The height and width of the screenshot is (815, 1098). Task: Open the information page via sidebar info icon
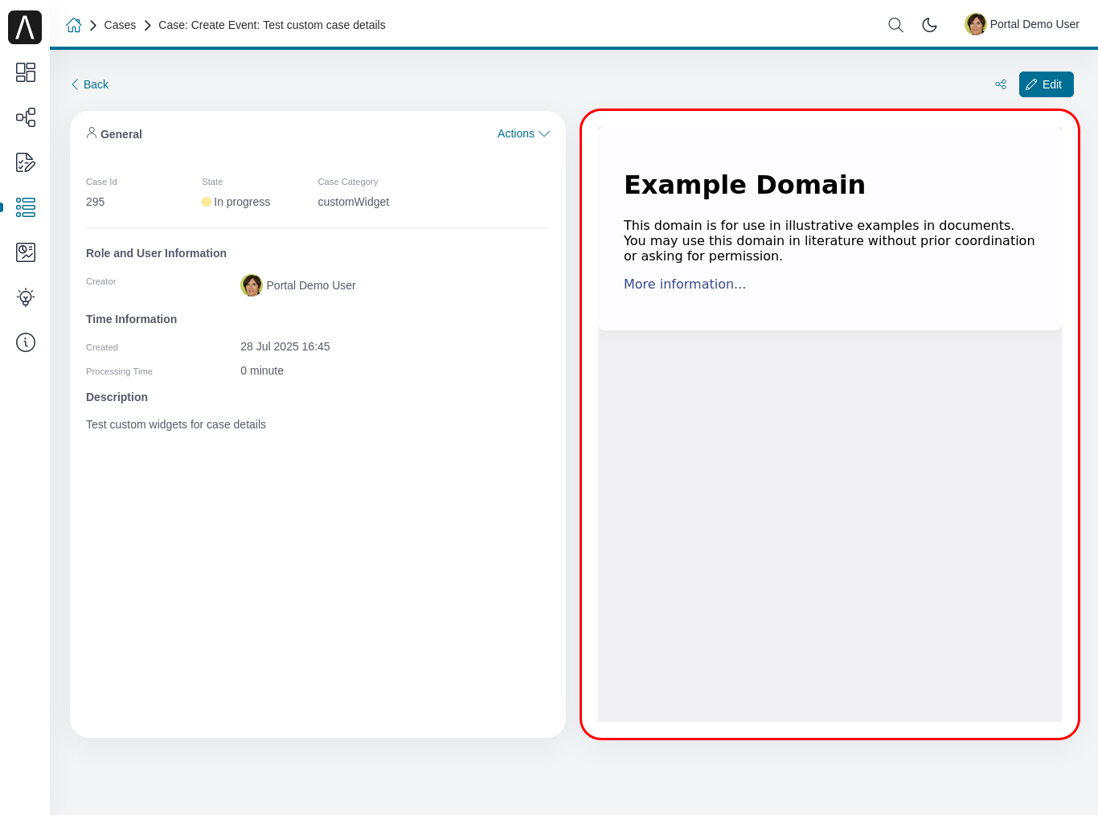(x=25, y=342)
